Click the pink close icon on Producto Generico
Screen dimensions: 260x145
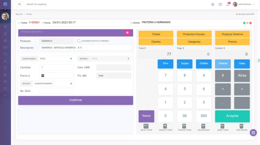(x=127, y=32)
